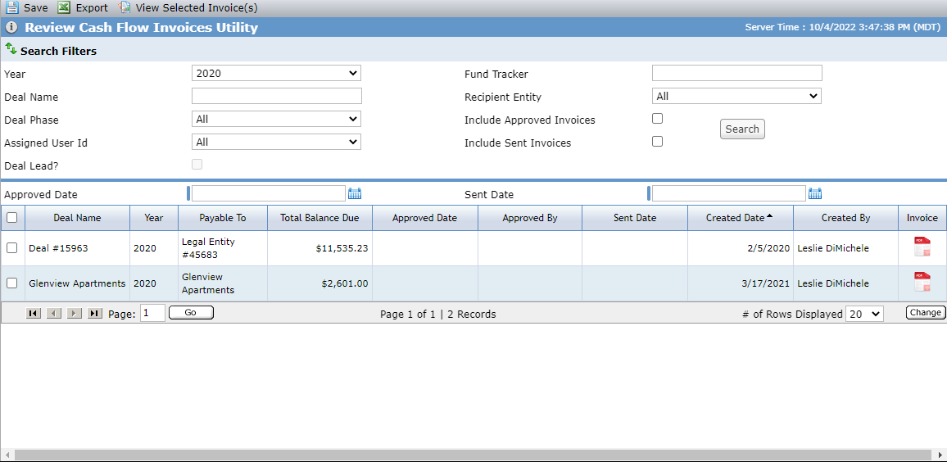Toggle the Created Date sort arrow
Viewport: 947px width, 462px height.
pyautogui.click(x=769, y=217)
